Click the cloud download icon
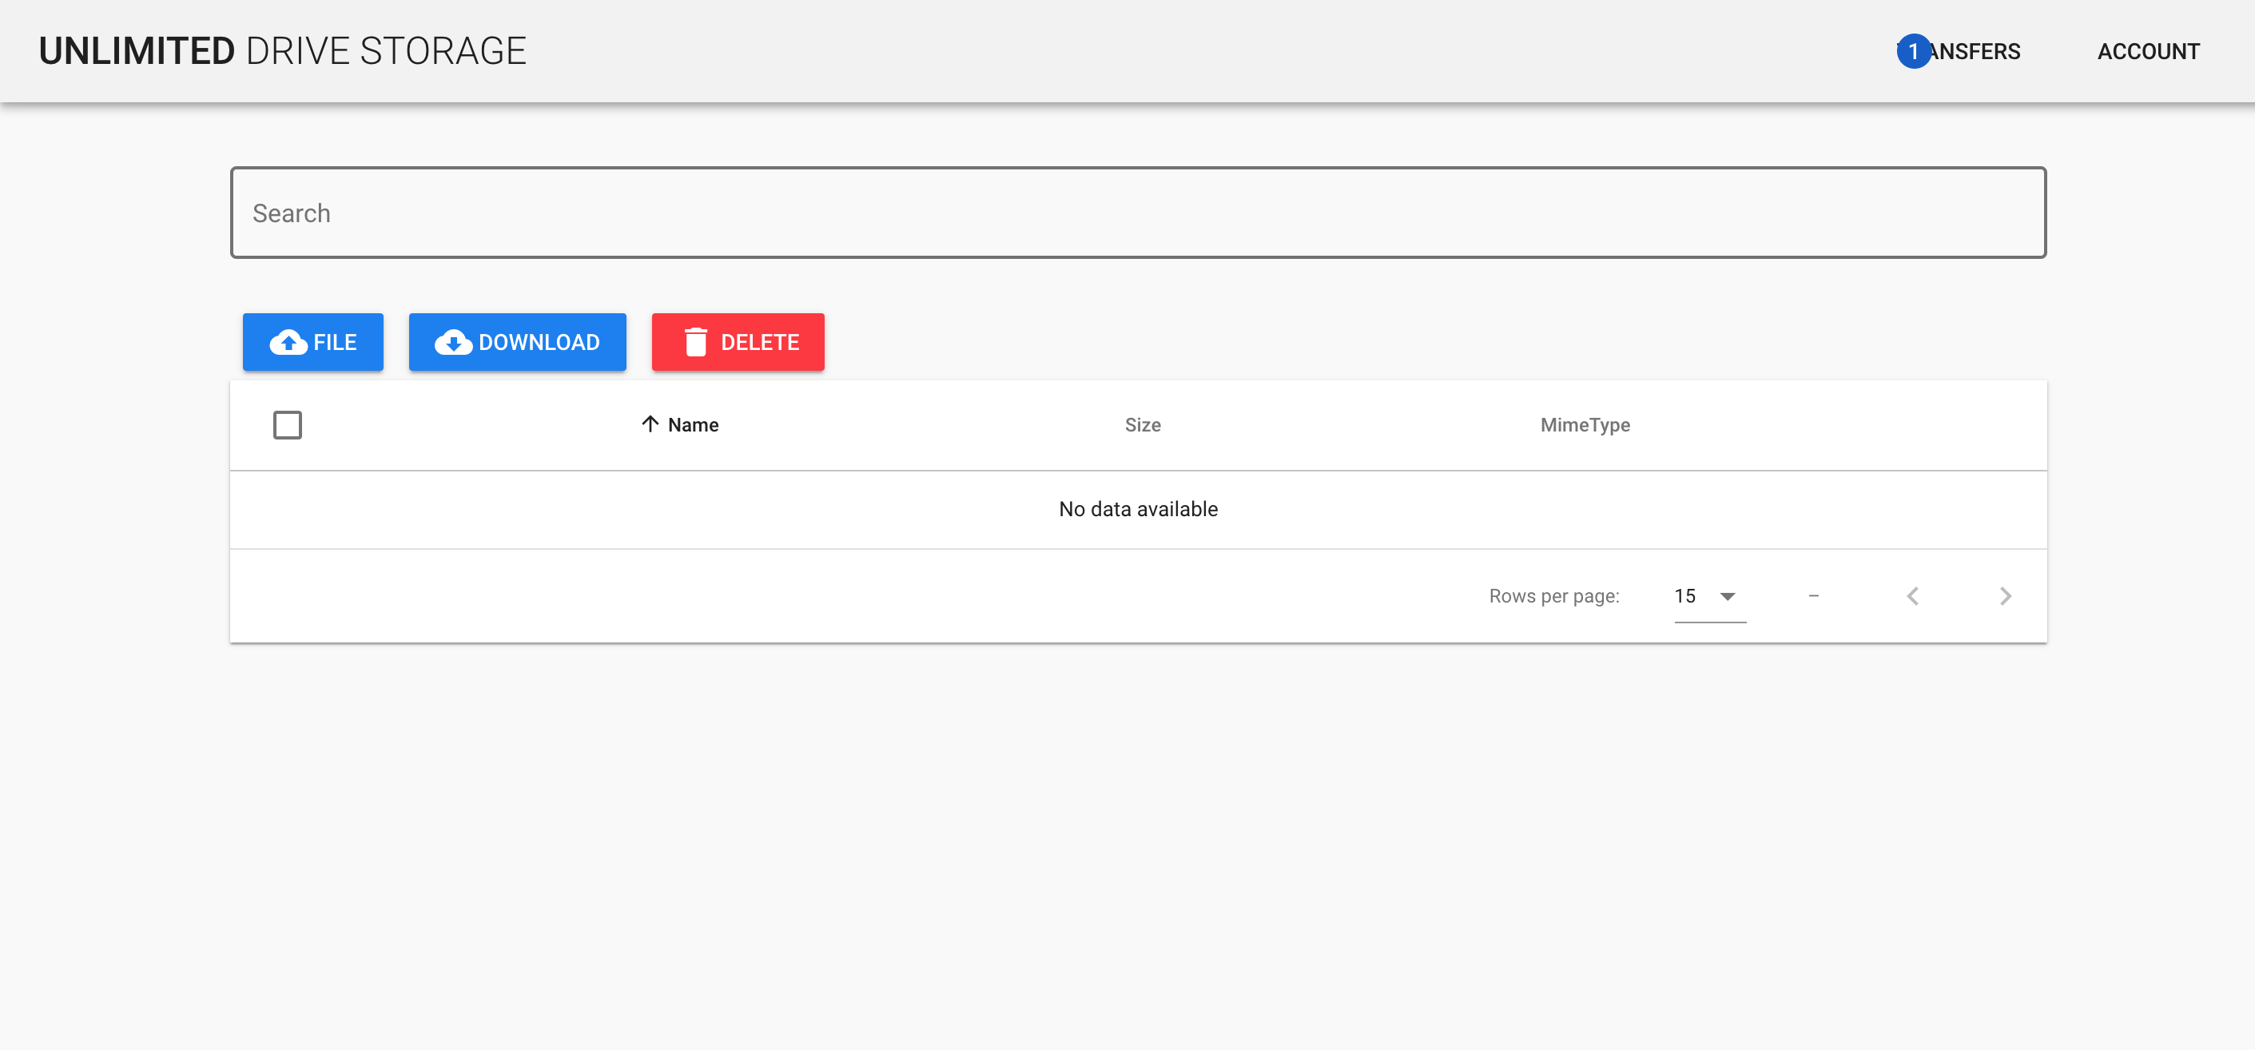This screenshot has width=2255, height=1050. (453, 343)
